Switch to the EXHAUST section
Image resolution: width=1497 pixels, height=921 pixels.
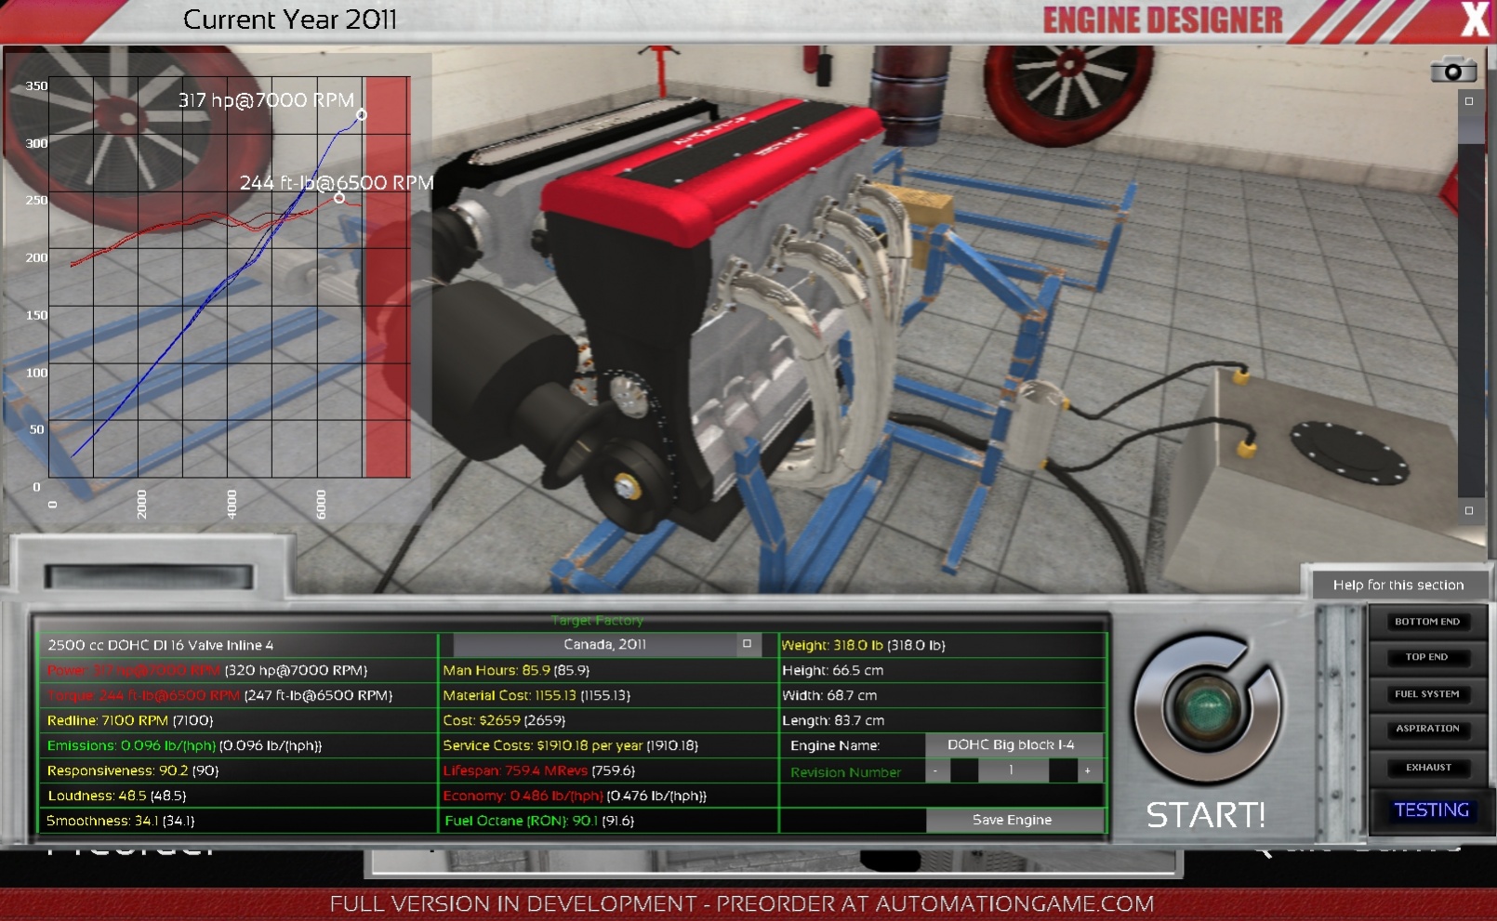[x=1427, y=768]
